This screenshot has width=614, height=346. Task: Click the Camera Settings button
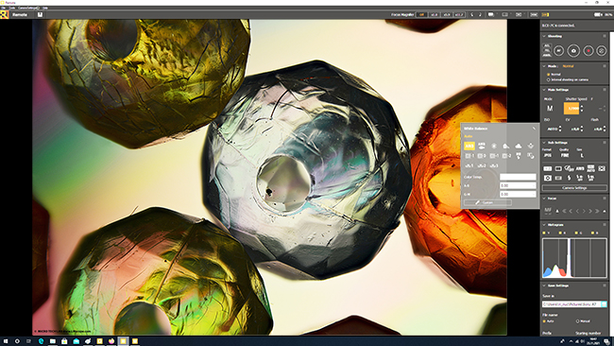[x=574, y=188]
